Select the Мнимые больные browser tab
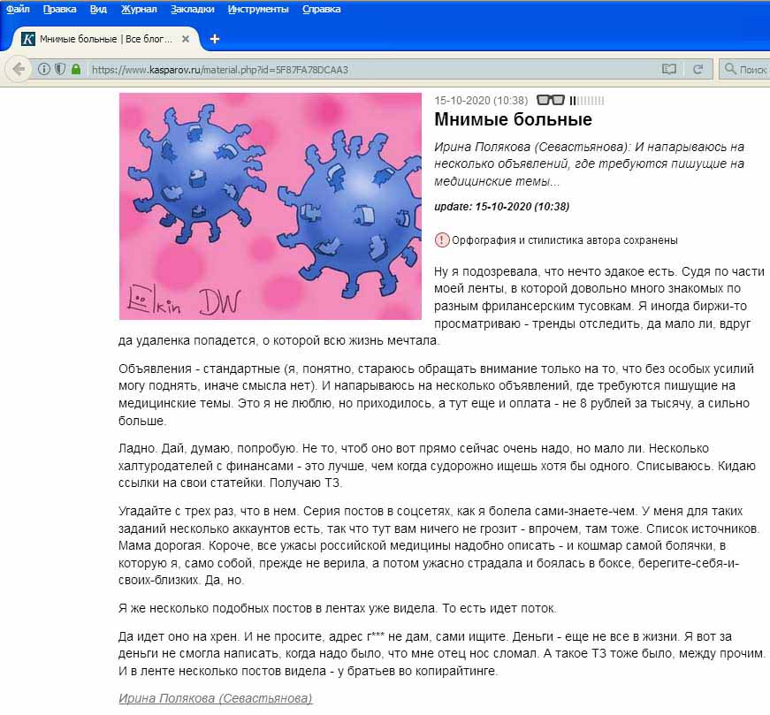This screenshot has width=770, height=715. point(105,39)
